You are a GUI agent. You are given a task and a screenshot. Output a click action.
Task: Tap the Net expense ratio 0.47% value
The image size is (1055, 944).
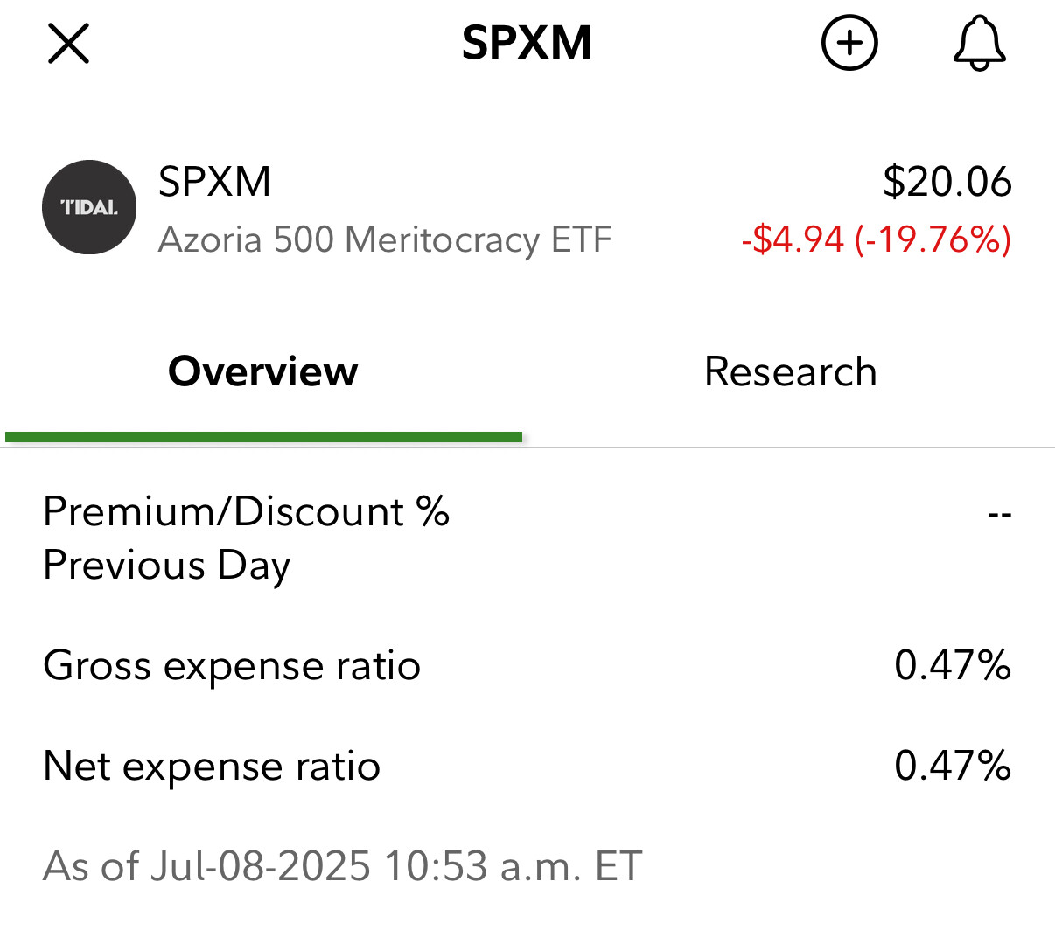point(953,766)
